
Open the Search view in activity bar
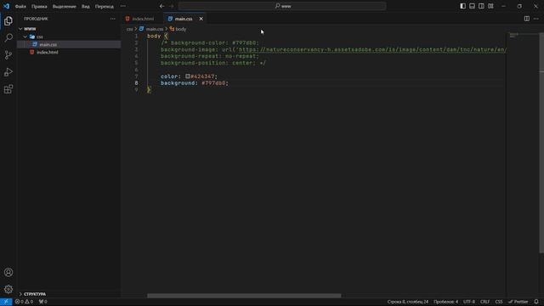(8, 37)
